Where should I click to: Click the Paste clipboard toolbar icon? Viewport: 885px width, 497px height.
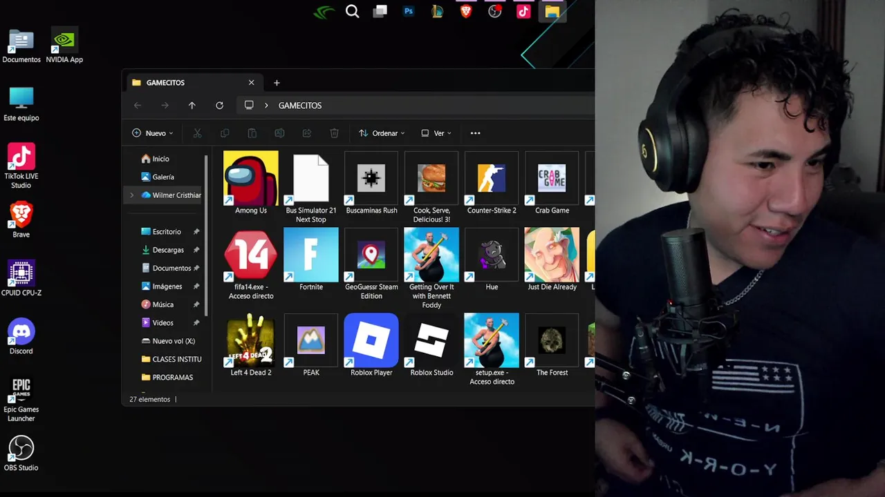252,133
